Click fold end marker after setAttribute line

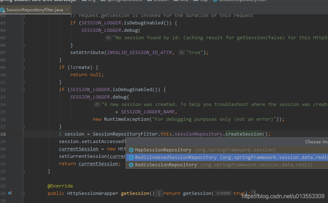click(23, 60)
